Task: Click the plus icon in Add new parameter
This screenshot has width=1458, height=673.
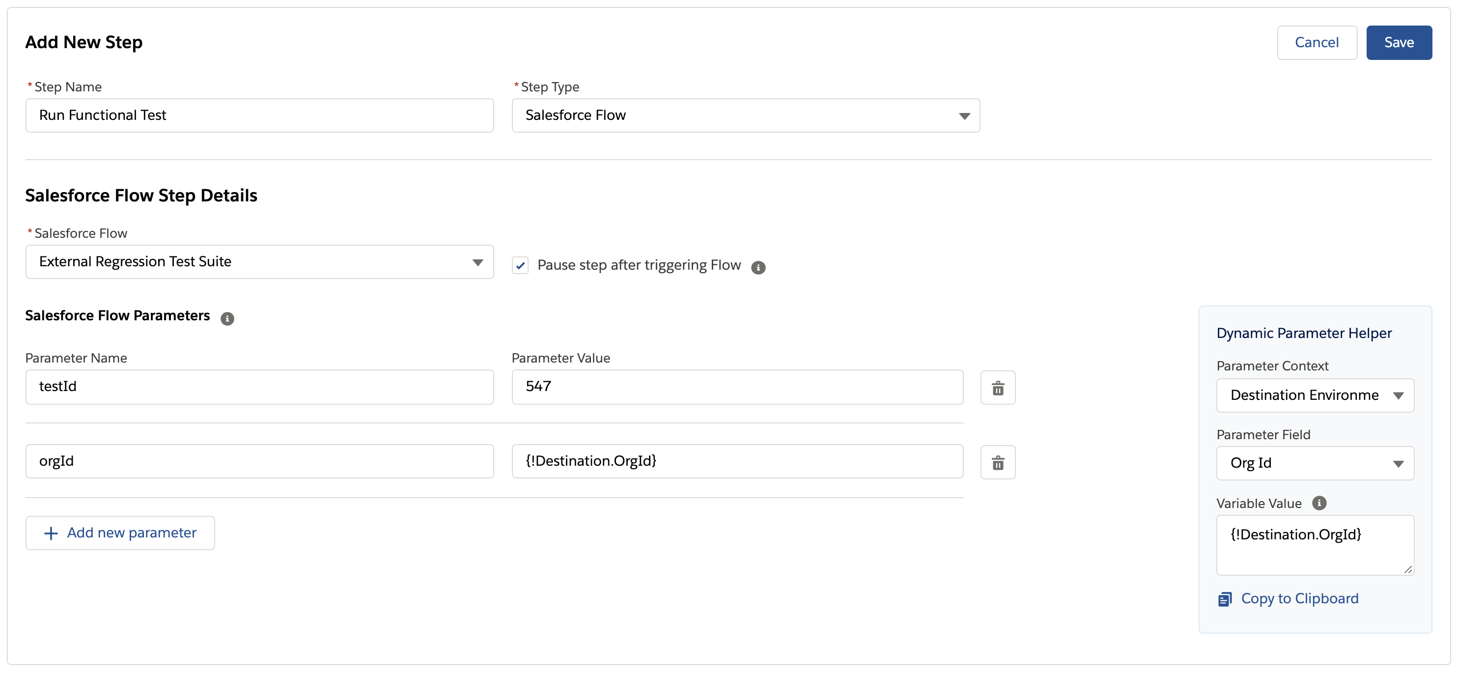Action: pyautogui.click(x=51, y=533)
